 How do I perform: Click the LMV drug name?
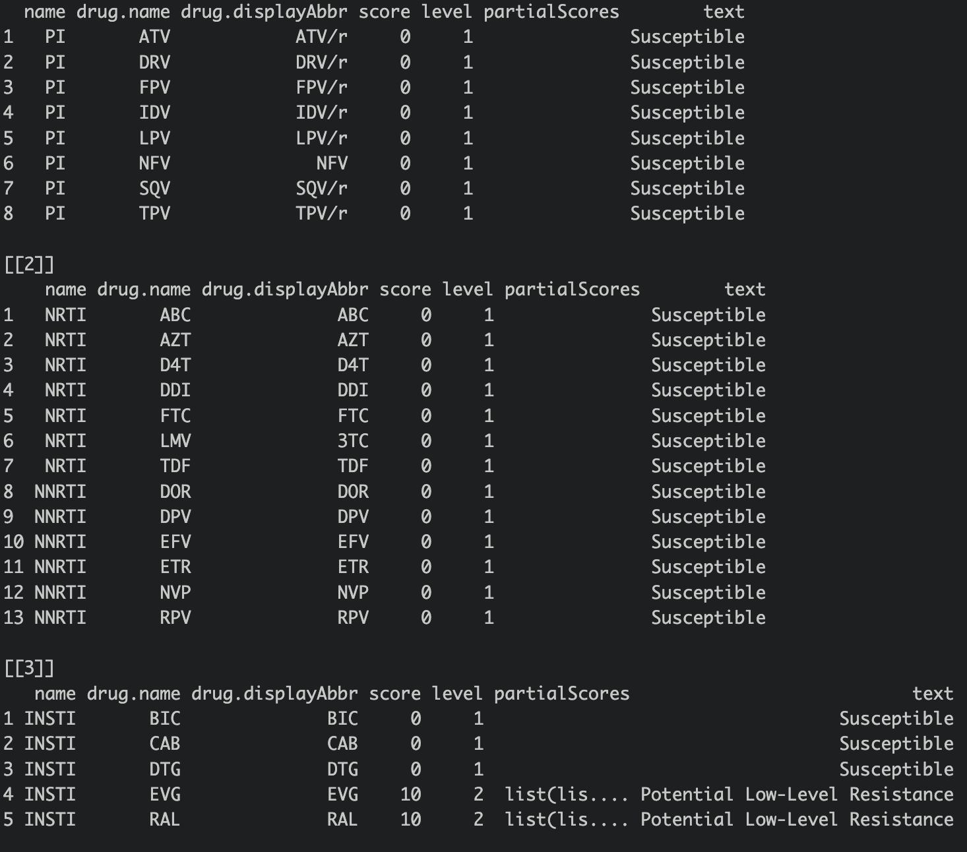click(x=175, y=441)
